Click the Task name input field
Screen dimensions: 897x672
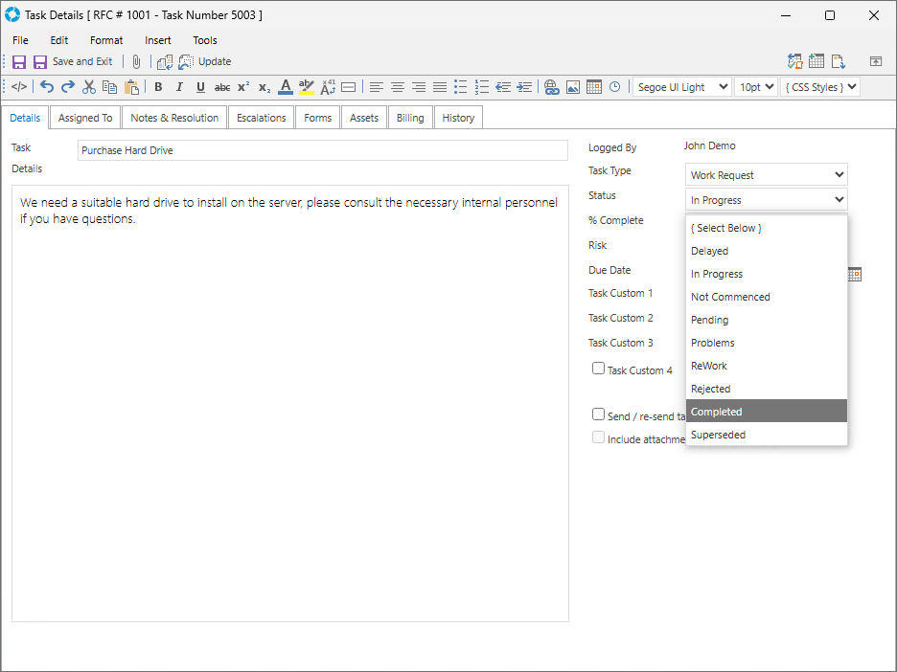pos(323,150)
